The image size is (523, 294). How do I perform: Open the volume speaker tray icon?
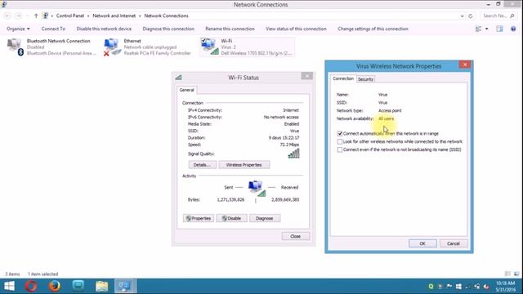pos(486,287)
